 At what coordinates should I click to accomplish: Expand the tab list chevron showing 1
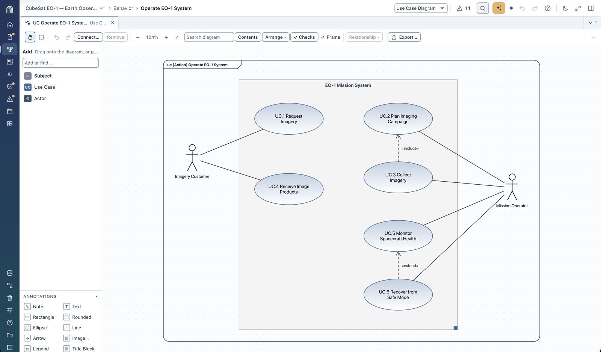(593, 23)
